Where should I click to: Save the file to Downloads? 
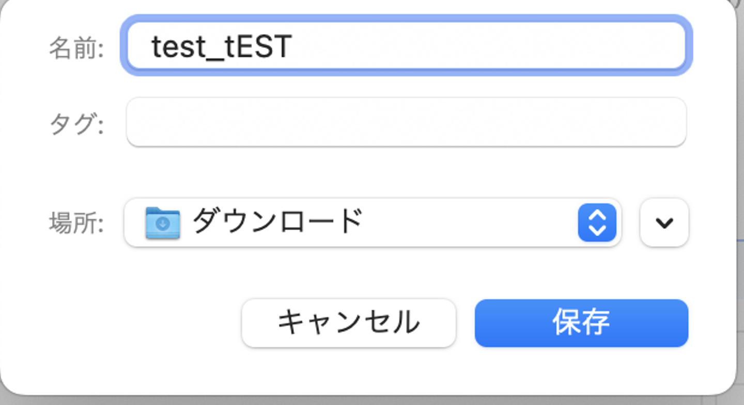[x=581, y=323]
